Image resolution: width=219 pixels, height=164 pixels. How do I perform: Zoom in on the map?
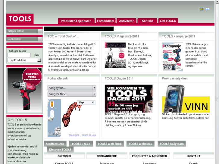52,112
